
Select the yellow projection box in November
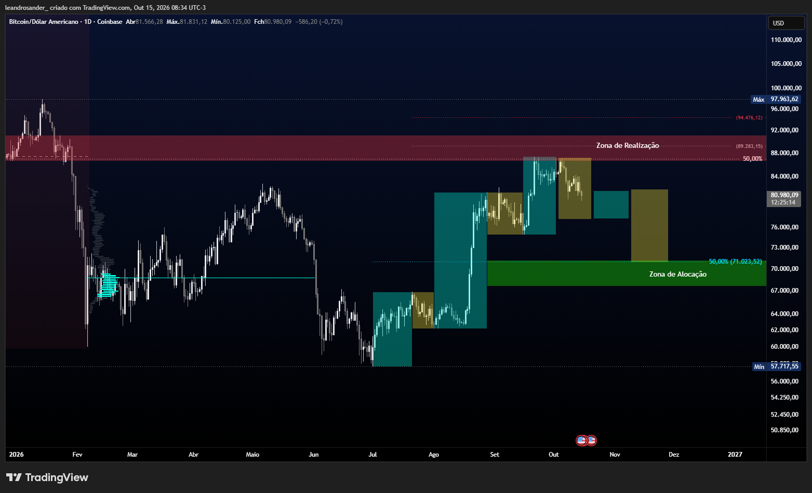649,225
